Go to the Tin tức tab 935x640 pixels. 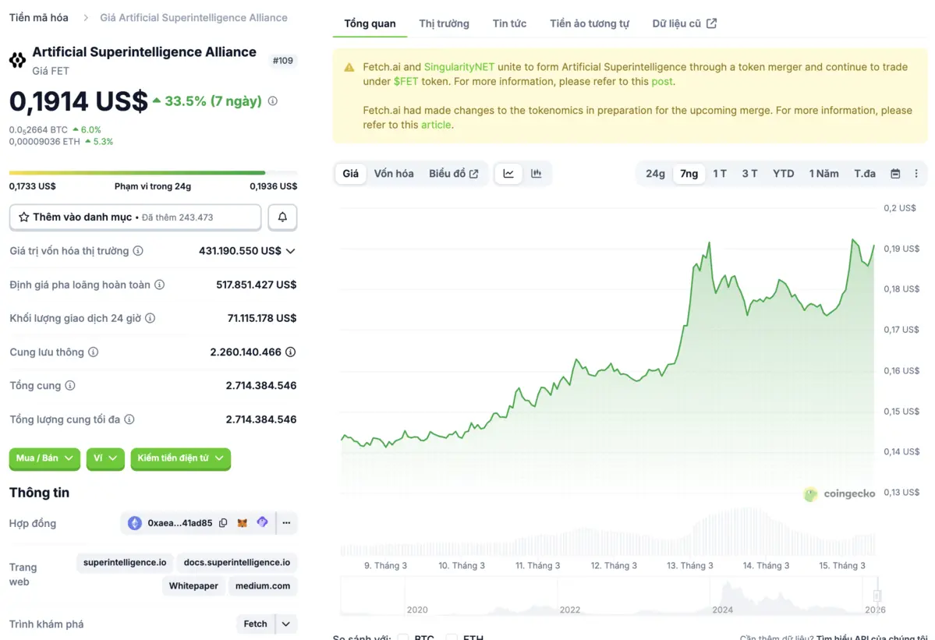click(x=509, y=23)
